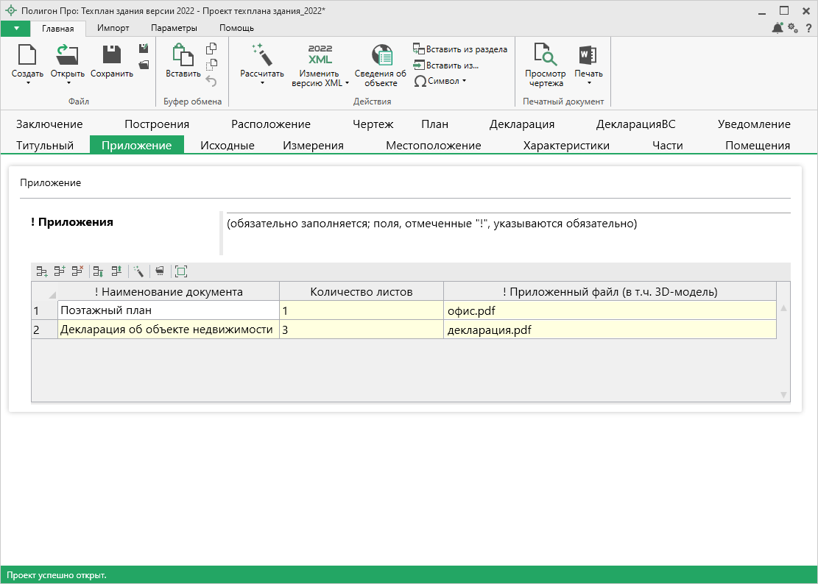Click notification bell icon in title bar

click(778, 28)
